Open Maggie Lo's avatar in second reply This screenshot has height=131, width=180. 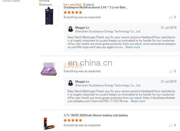[x=70, y=83]
